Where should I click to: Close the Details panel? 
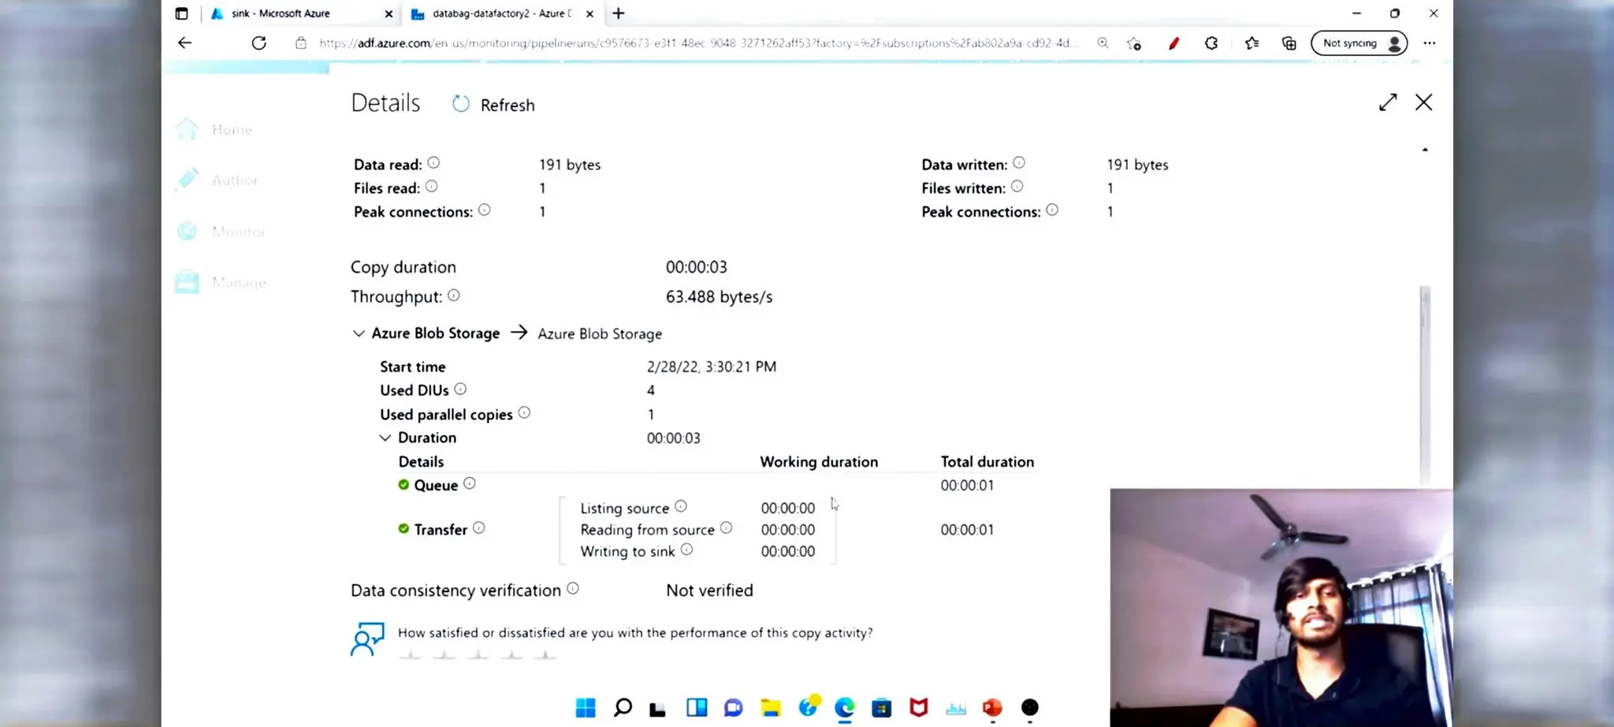coord(1423,103)
